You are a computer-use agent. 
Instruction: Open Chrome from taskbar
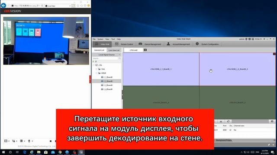tap(60, 152)
